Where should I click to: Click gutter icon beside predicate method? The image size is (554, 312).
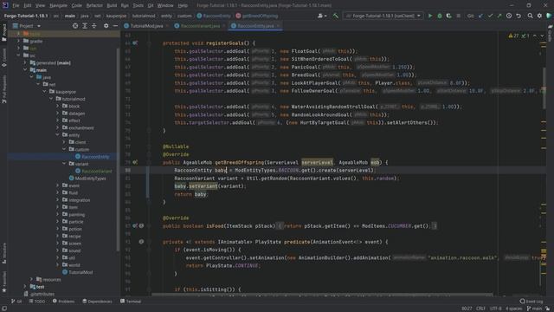pyautogui.click(x=141, y=242)
